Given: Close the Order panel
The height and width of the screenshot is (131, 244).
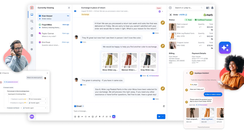Looking at the screenshot, I should tap(170, 15).
